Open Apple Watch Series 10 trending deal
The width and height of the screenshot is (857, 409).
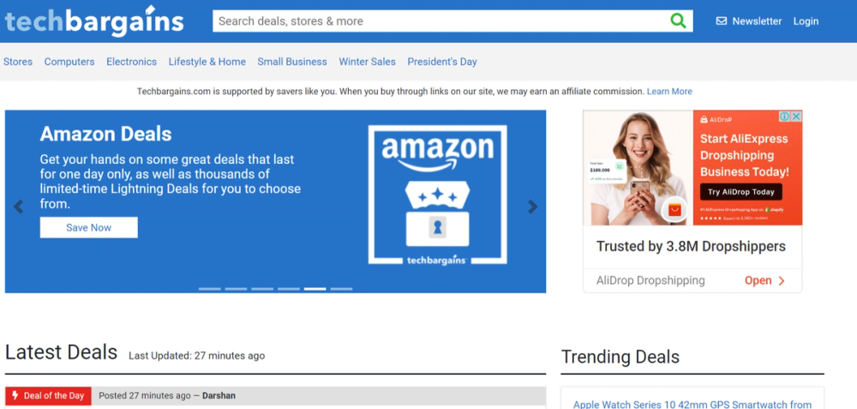(x=692, y=405)
